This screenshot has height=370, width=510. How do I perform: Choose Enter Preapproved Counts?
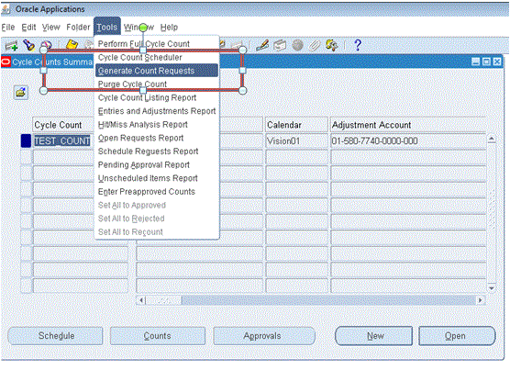pos(147,192)
